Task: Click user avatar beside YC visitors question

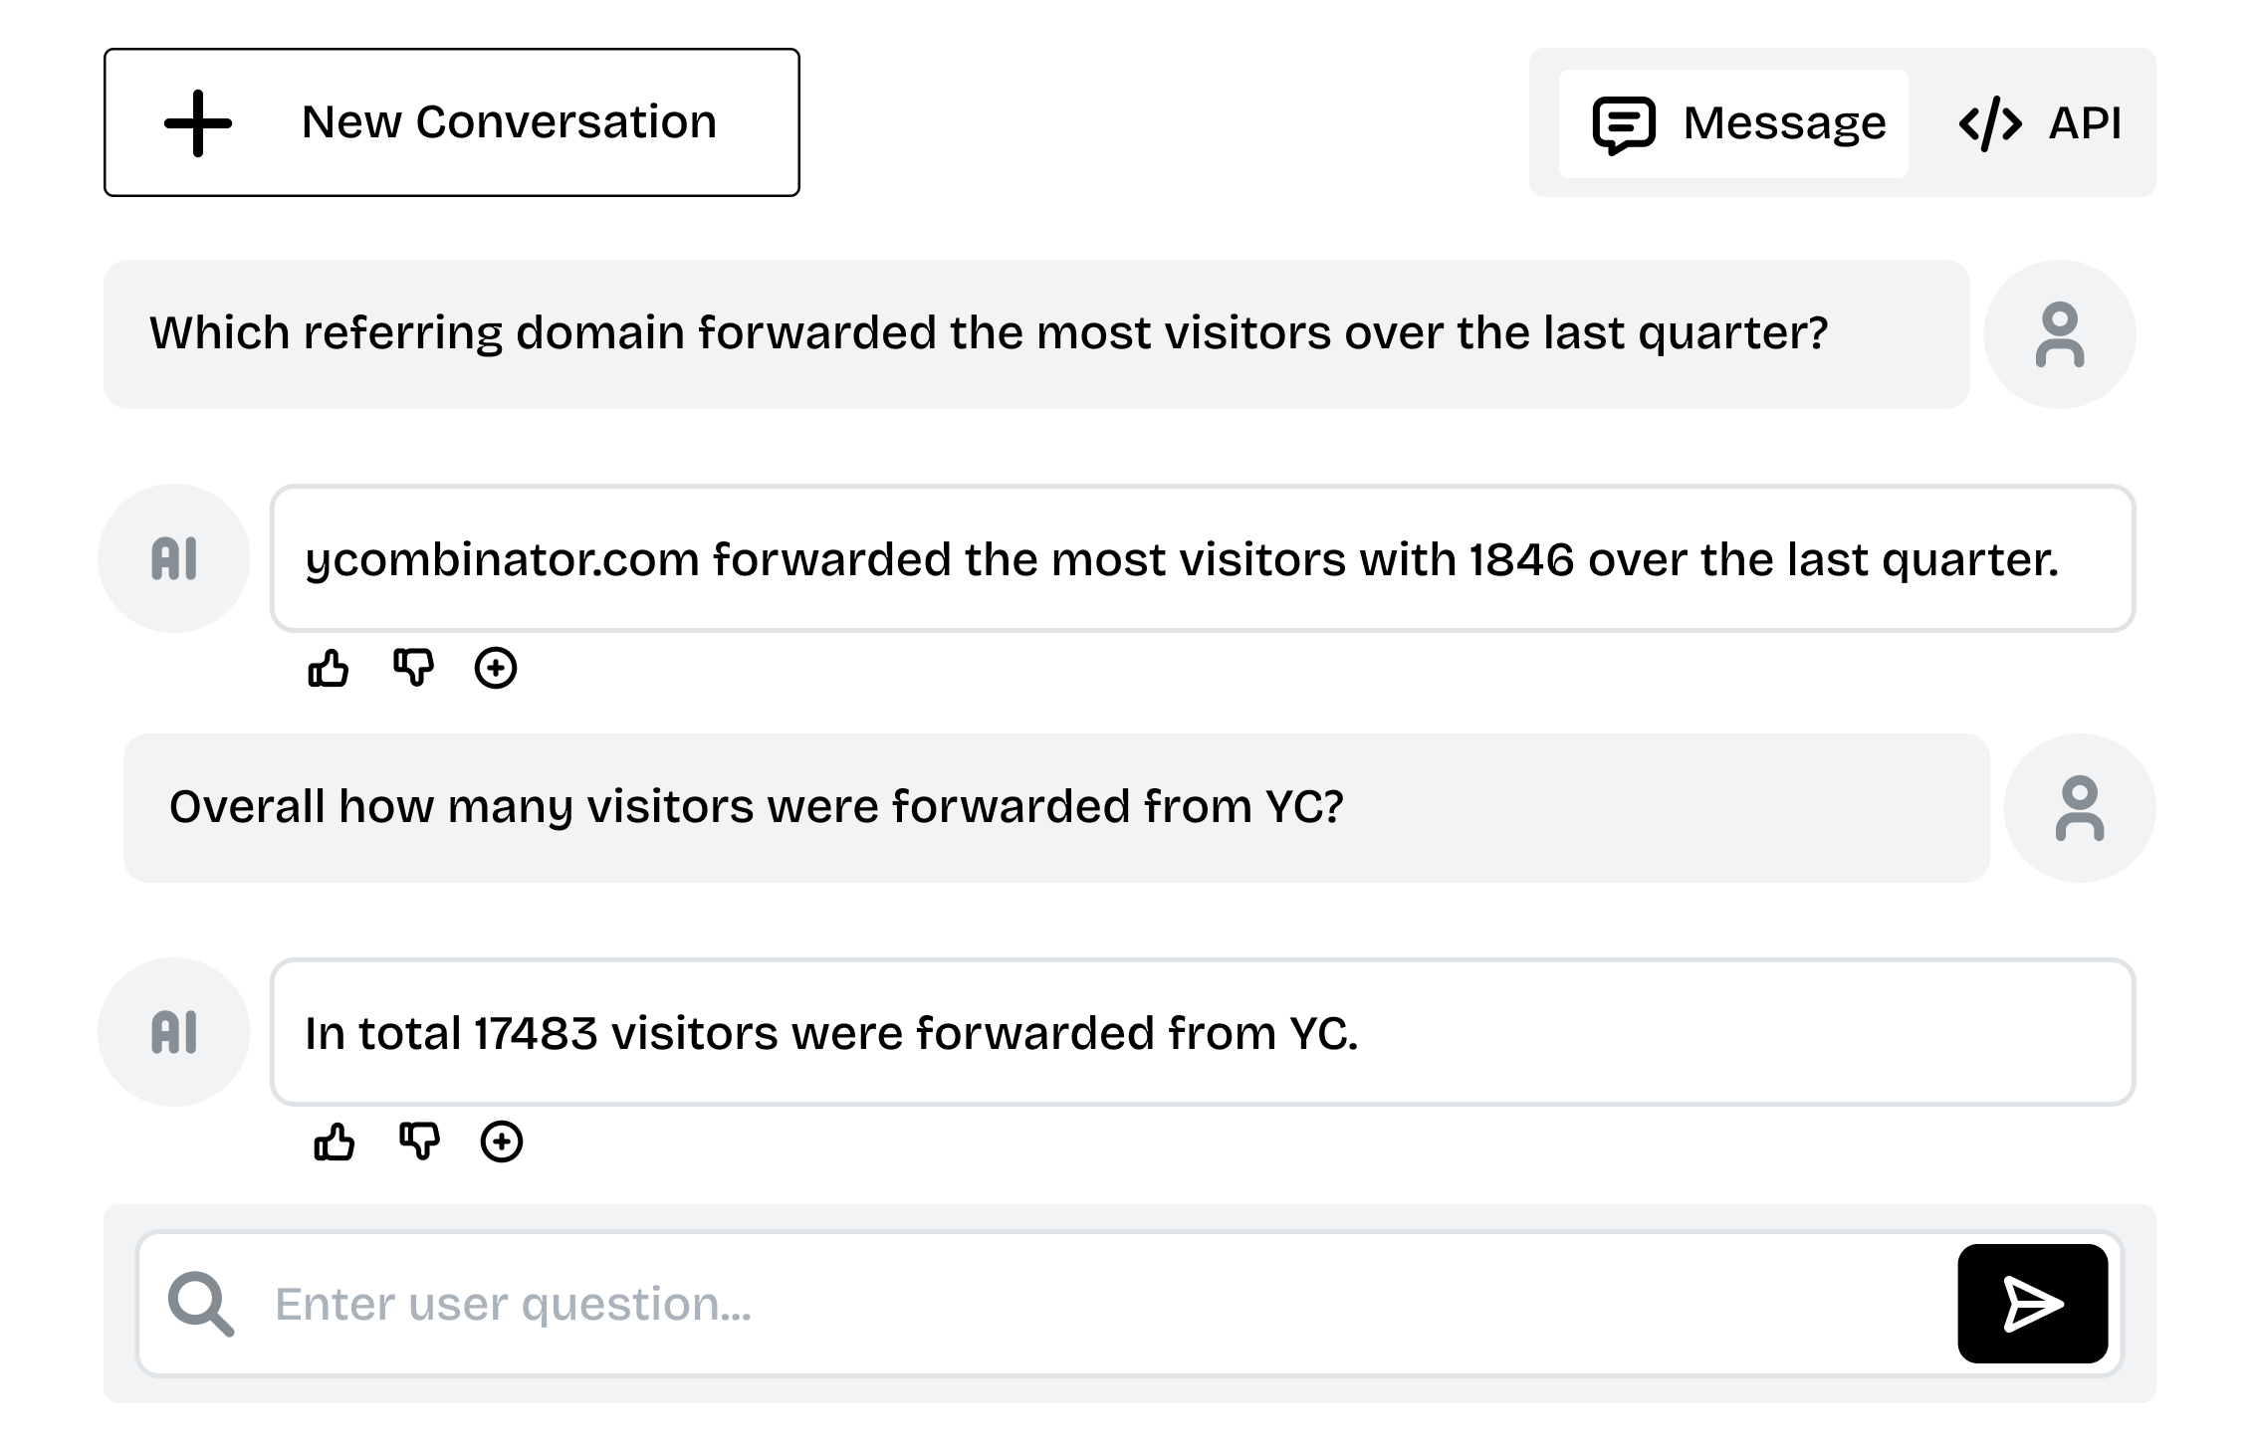Action: [x=2080, y=808]
